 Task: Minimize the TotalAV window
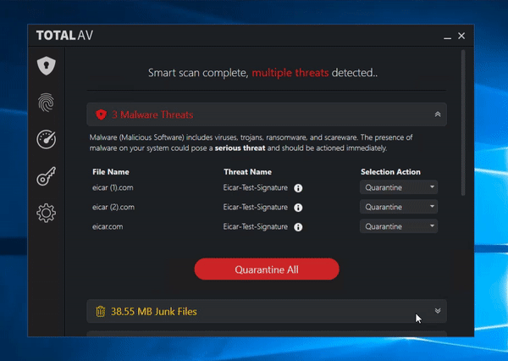pyautogui.click(x=447, y=36)
